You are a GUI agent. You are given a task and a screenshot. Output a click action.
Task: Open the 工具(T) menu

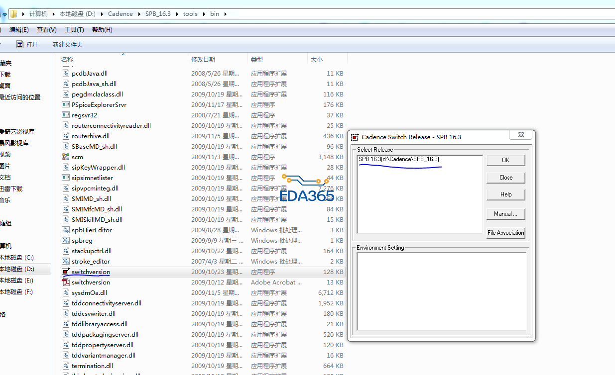point(74,30)
